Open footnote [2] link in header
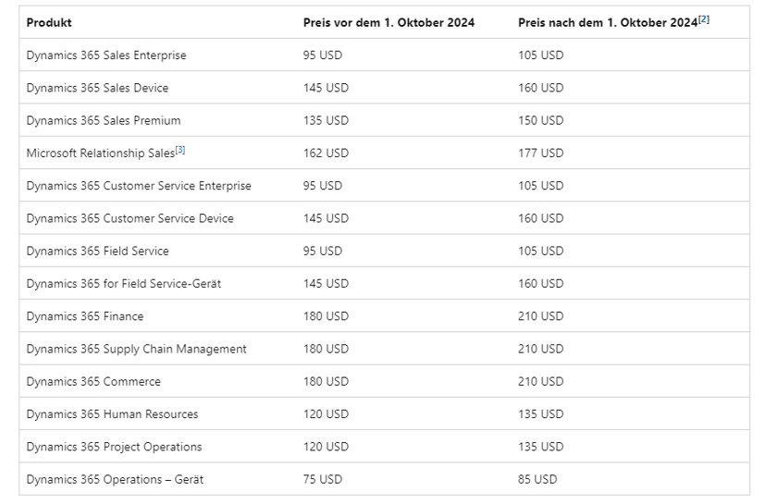 (704, 19)
